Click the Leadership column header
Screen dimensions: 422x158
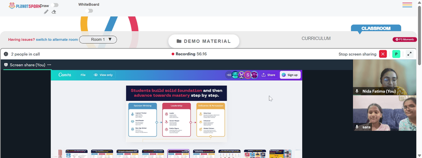176,106
